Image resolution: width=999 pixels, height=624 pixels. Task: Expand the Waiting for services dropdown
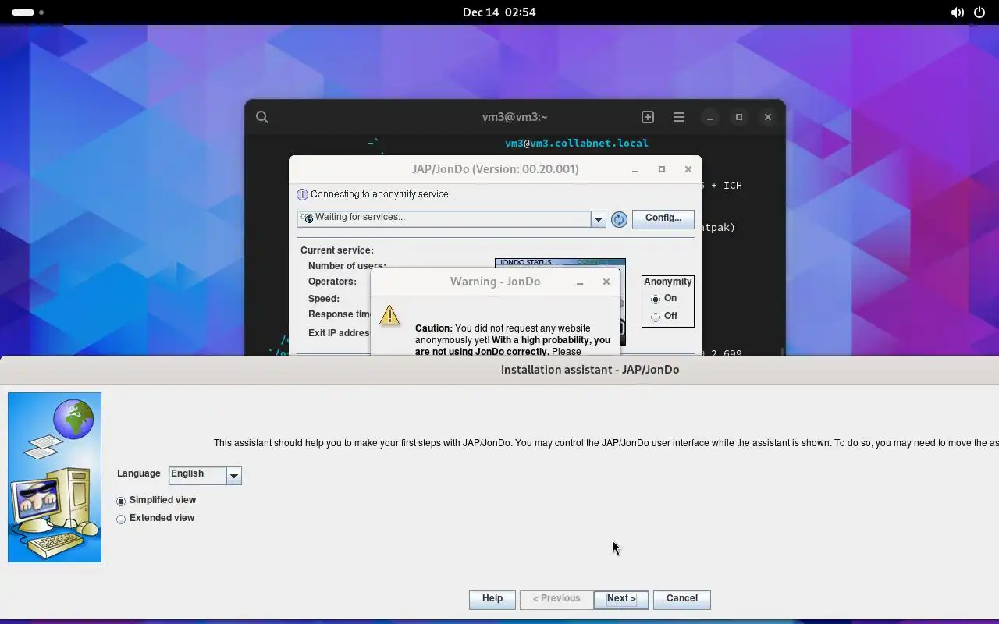pyautogui.click(x=599, y=219)
